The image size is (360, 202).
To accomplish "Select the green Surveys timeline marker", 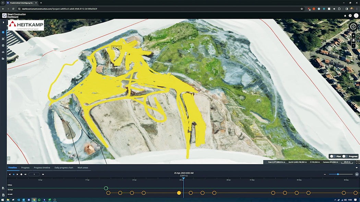I will [x=106, y=188].
